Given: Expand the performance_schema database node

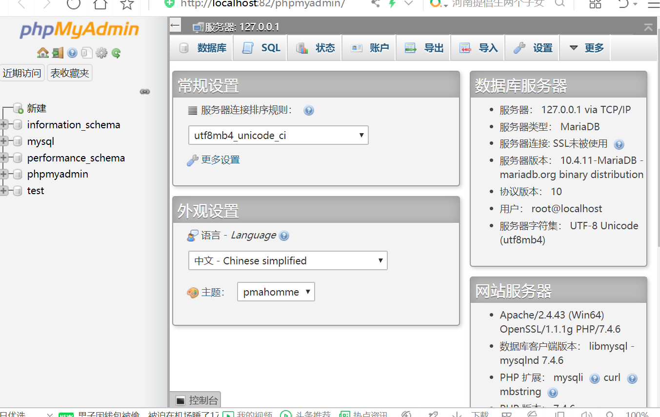Looking at the screenshot, I should [4, 158].
